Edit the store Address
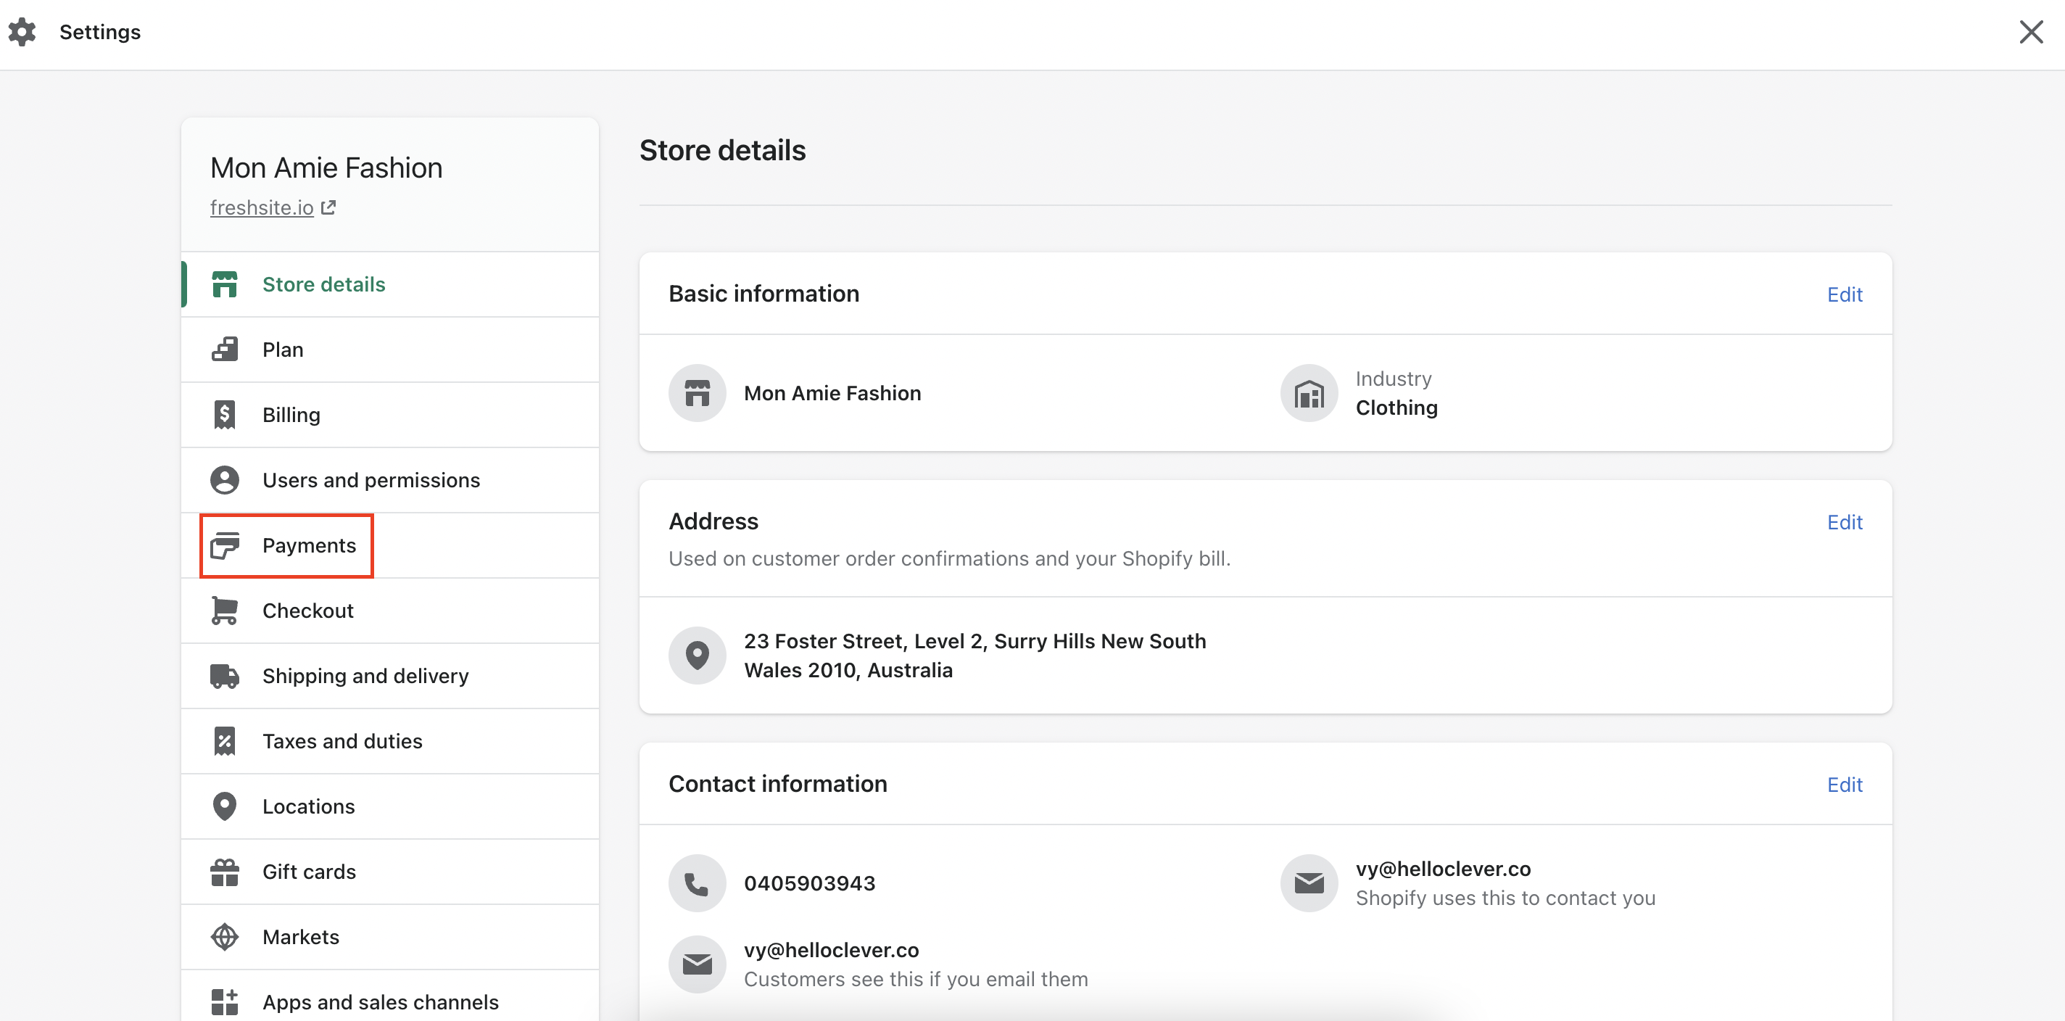The image size is (2065, 1021). pos(1844,523)
